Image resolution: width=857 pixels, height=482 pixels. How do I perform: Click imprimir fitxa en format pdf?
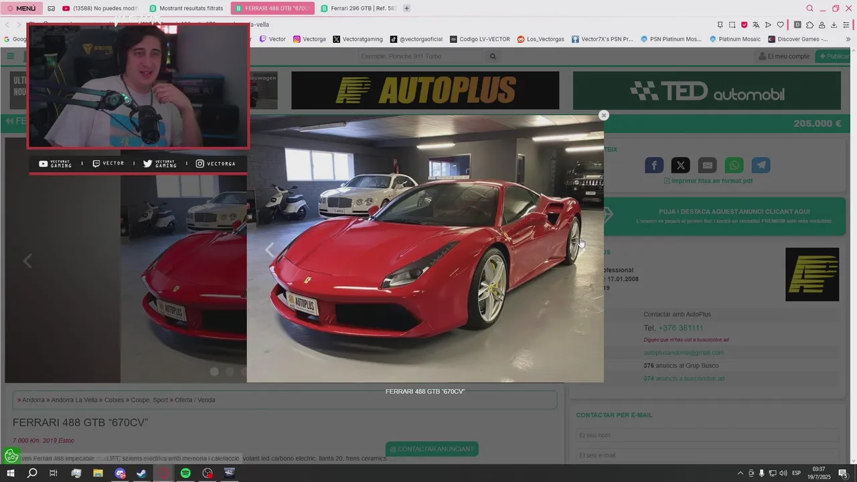tap(708, 181)
